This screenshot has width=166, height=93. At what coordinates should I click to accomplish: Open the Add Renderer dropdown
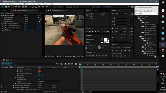coord(32,22)
